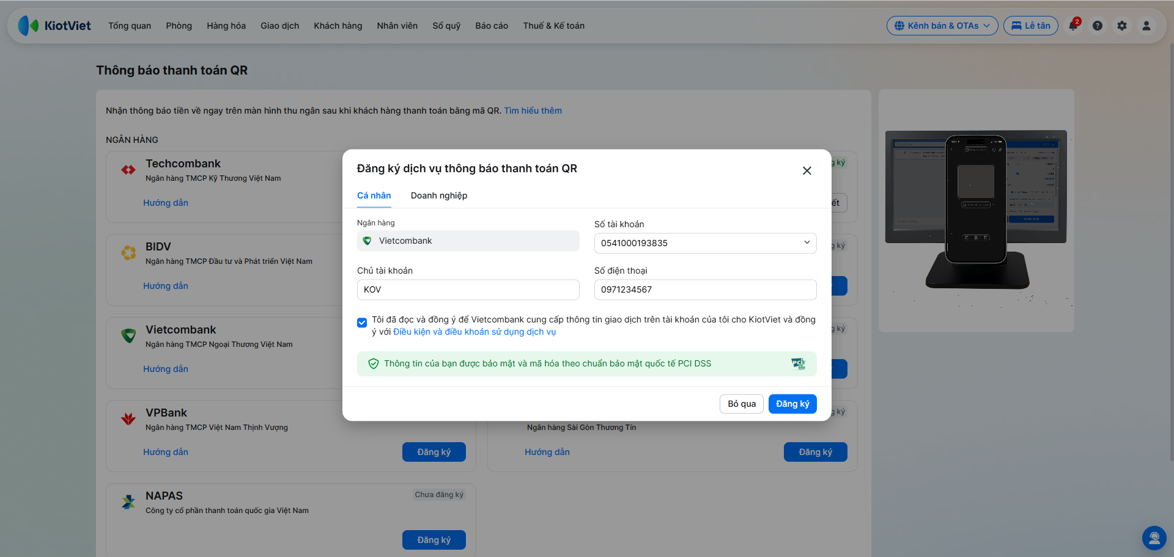Click the bed icon on Lễ tân button
Screen dimensions: 1174x557
(1016, 26)
